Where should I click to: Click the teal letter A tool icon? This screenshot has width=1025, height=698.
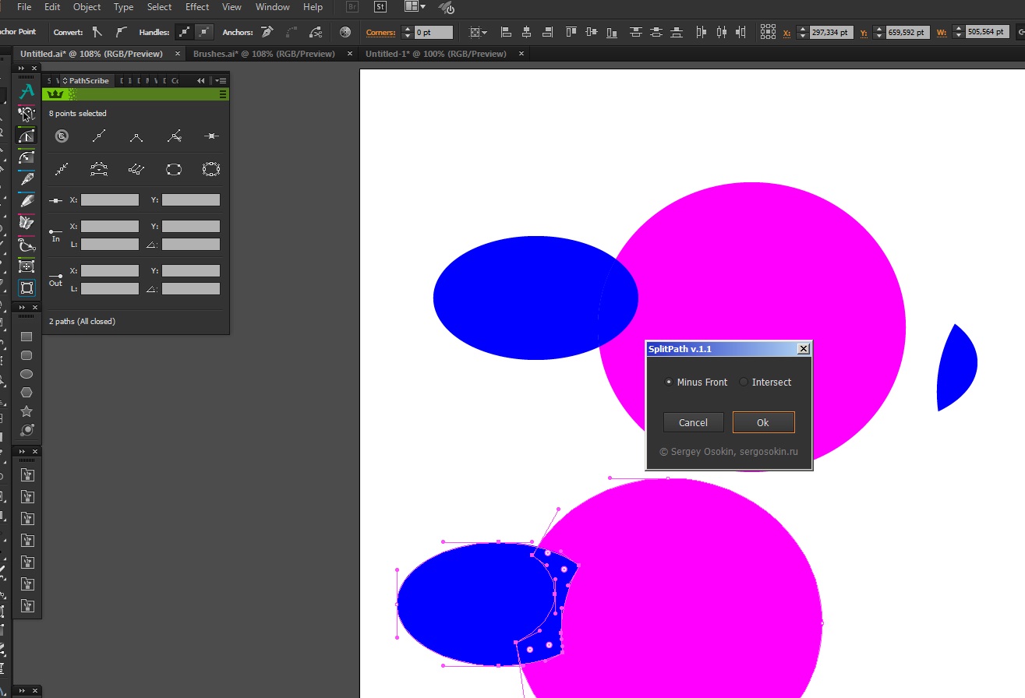(x=27, y=92)
